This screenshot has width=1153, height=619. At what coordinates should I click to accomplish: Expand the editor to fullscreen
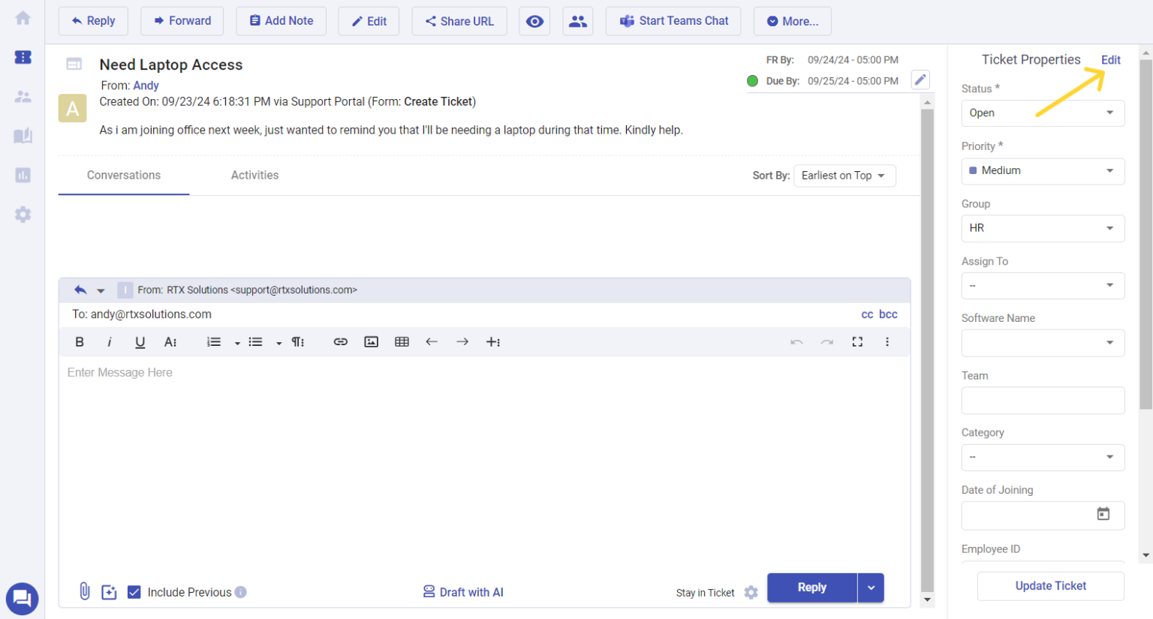[x=857, y=342]
